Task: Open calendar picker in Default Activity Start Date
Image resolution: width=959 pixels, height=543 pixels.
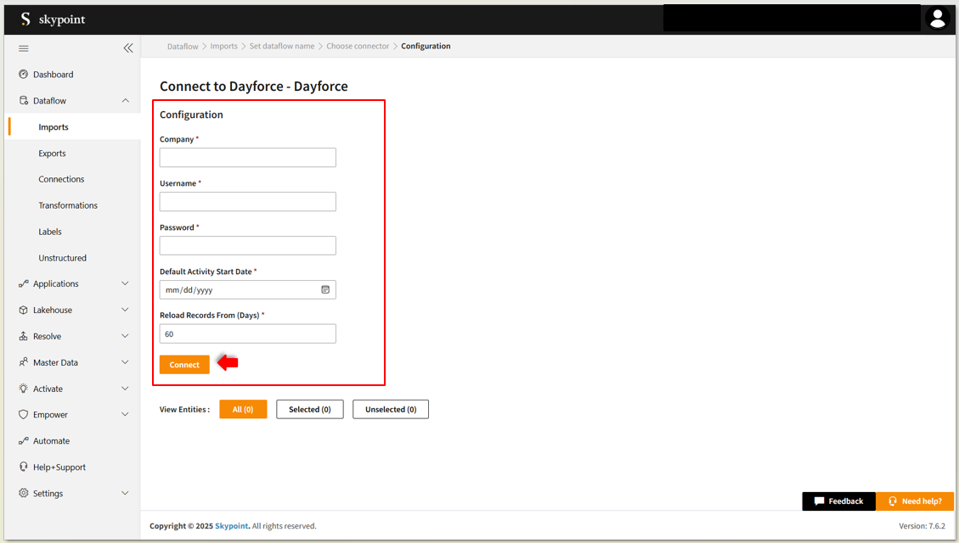Action: click(325, 290)
